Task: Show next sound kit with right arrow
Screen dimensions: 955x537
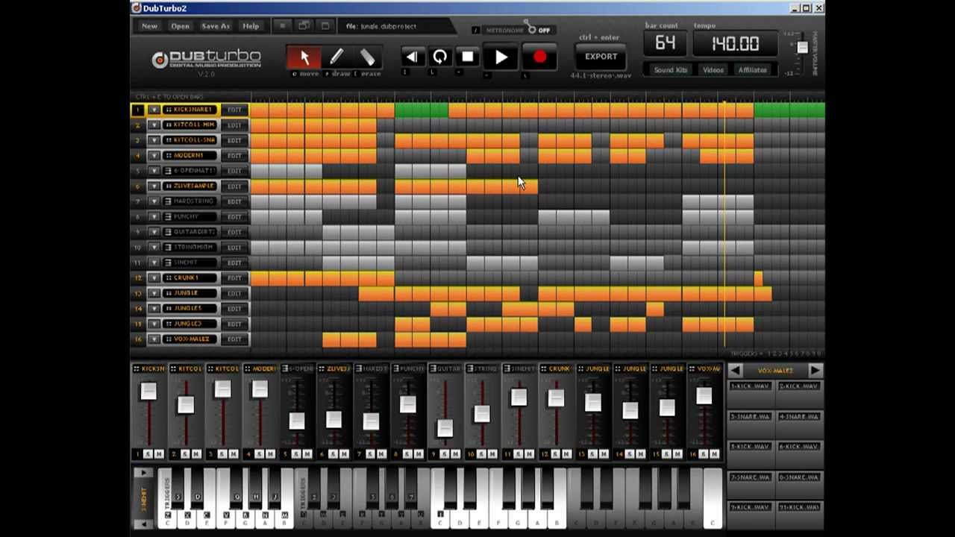Action: click(x=815, y=371)
